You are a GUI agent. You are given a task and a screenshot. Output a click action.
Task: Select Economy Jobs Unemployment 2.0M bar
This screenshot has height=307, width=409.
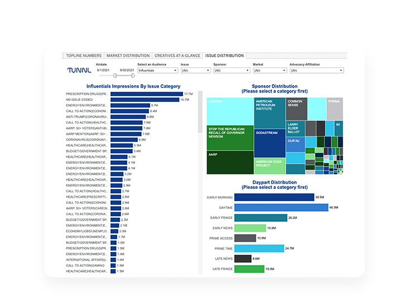coord(114,231)
